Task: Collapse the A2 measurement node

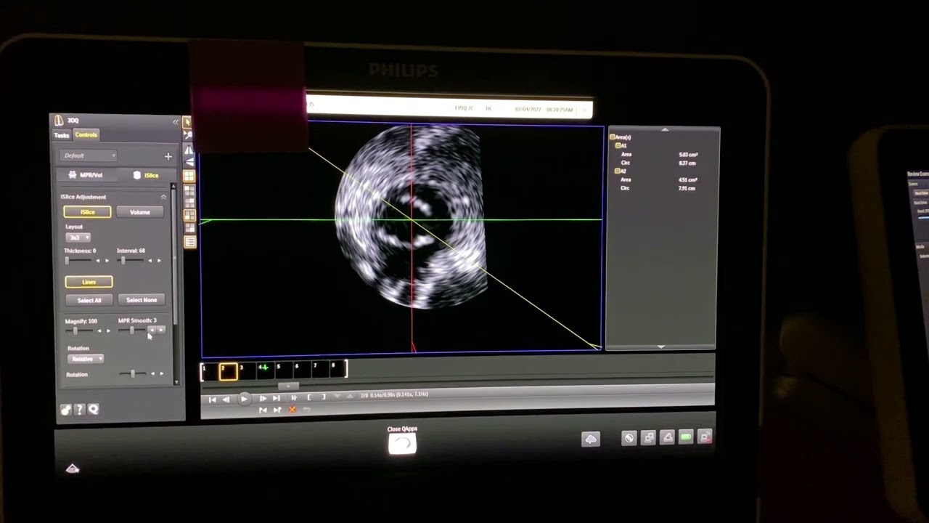Action: point(618,171)
